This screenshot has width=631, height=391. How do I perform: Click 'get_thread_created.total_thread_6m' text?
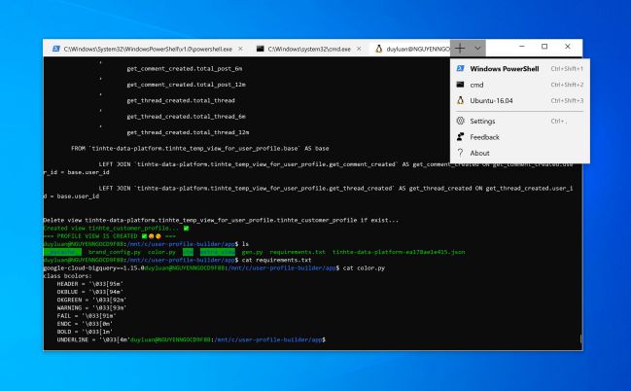[186, 117]
